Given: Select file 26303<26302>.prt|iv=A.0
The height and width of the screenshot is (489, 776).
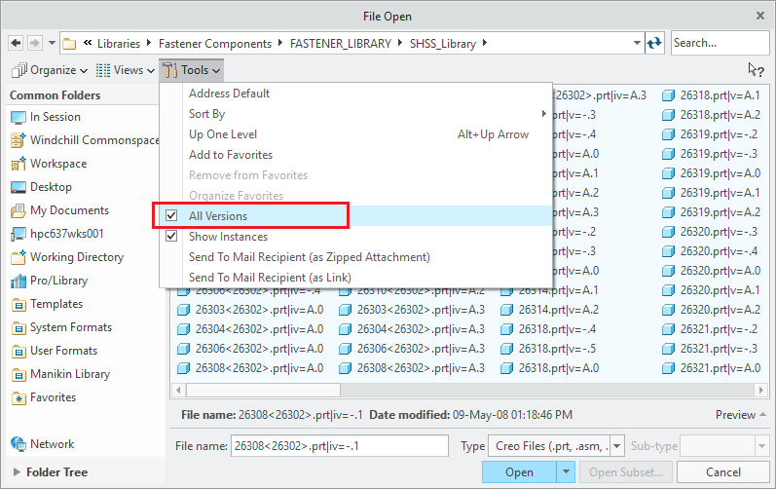Looking at the screenshot, I should (250, 310).
